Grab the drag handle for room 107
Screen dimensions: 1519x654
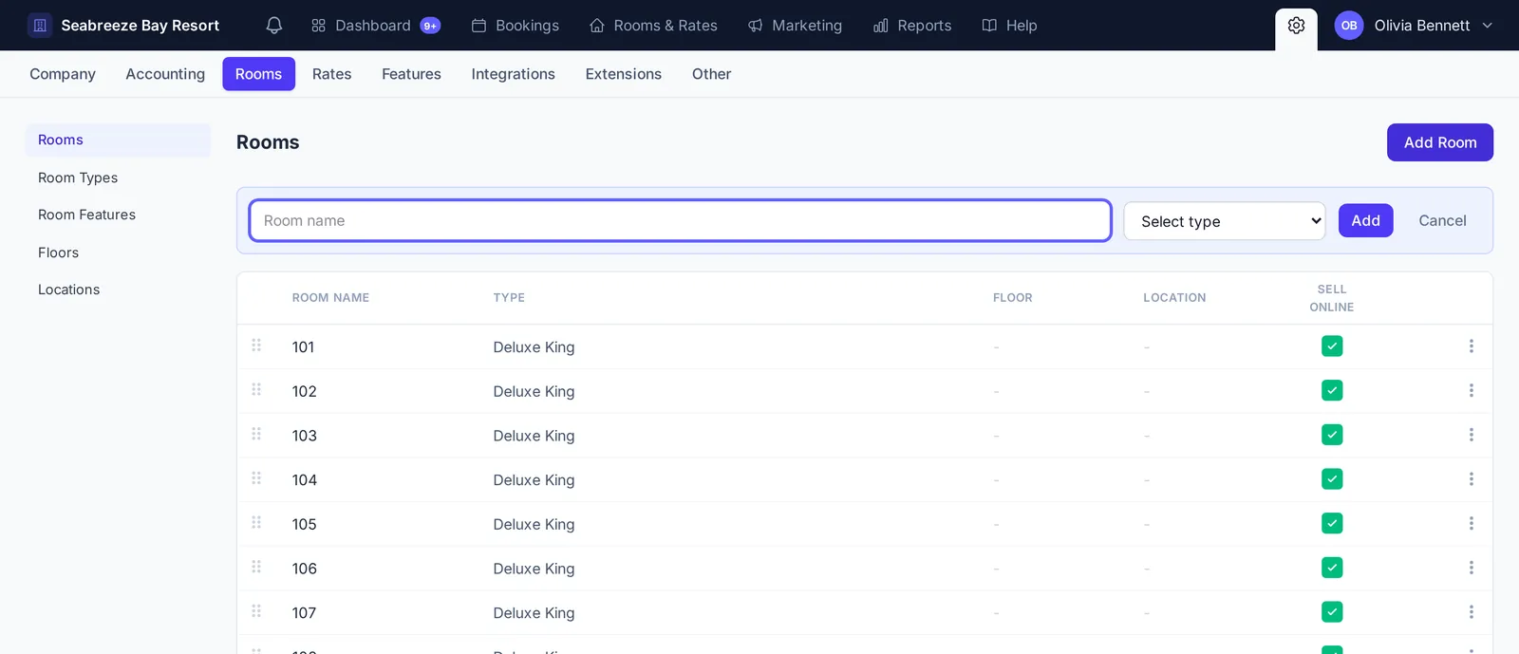pos(256,611)
